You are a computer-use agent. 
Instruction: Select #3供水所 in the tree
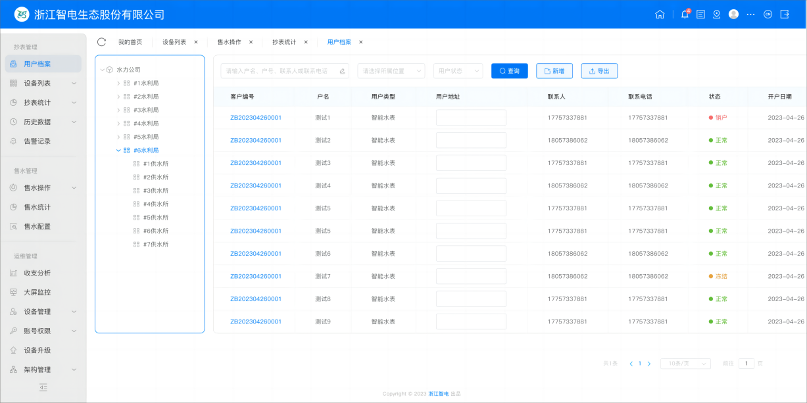tap(155, 191)
